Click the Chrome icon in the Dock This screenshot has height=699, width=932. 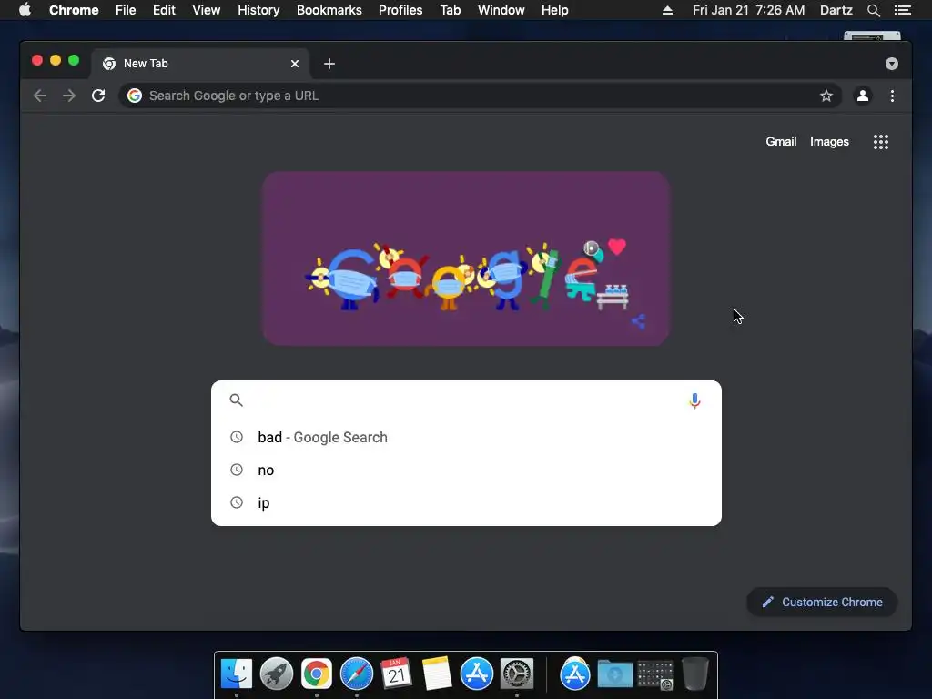[x=316, y=674]
